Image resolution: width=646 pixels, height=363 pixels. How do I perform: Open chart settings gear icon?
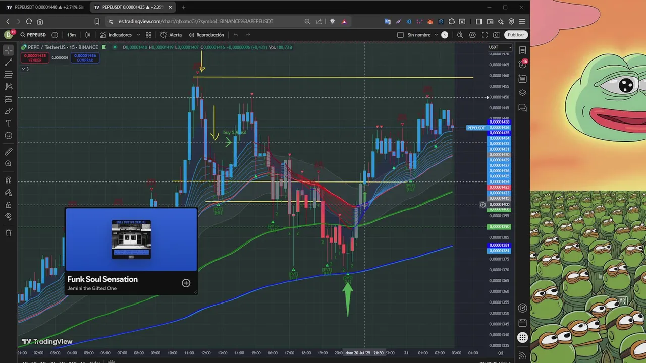coord(472,35)
